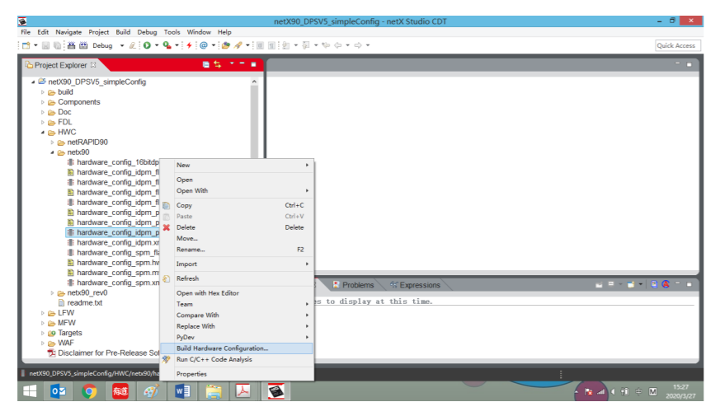Screen dimensions: 715x416
Task: Select the Project Explorer tab
Action: (60, 65)
